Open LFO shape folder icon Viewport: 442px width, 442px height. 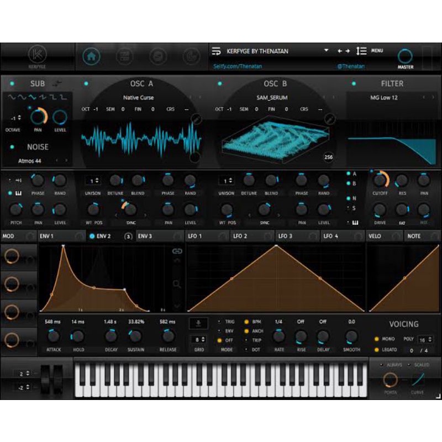[x=198, y=323]
